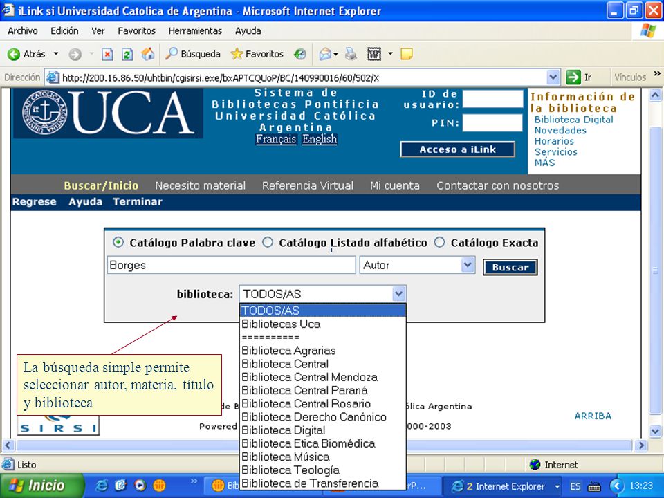Click the Print icon in toolbar

(351, 54)
